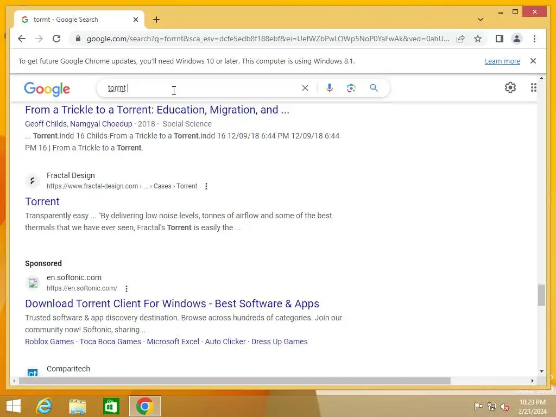Click the Chrome taskbar button
The width and height of the screenshot is (556, 417).
(144, 406)
